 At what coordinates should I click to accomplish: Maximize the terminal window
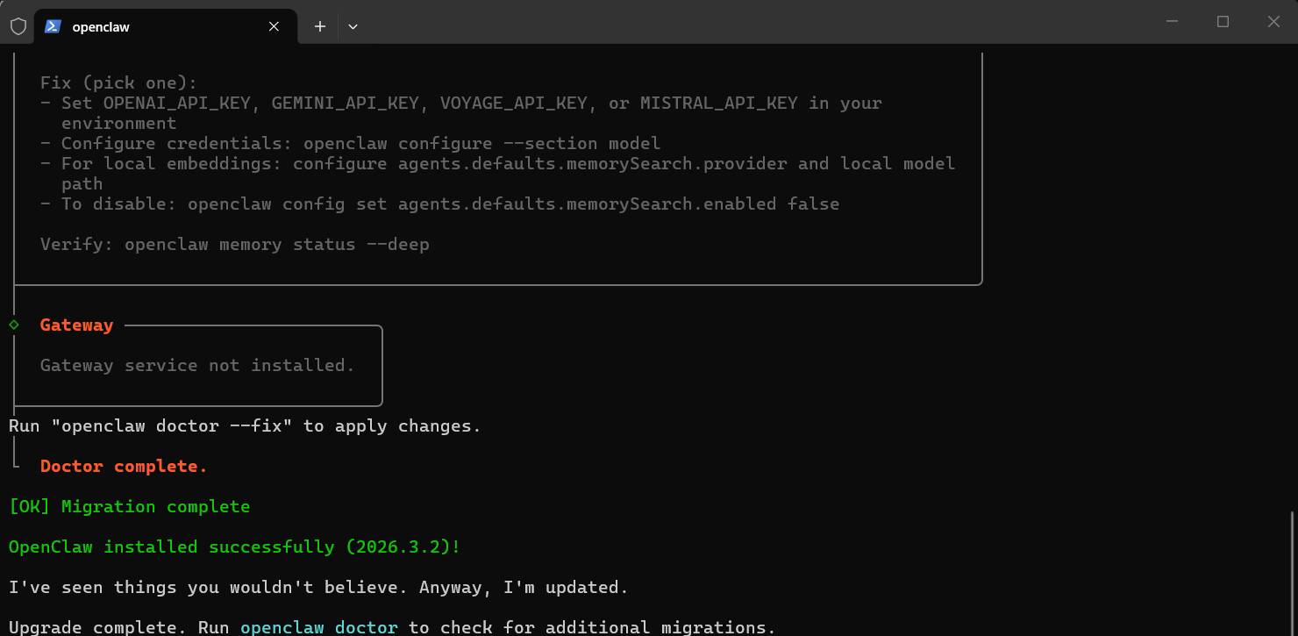(x=1223, y=22)
